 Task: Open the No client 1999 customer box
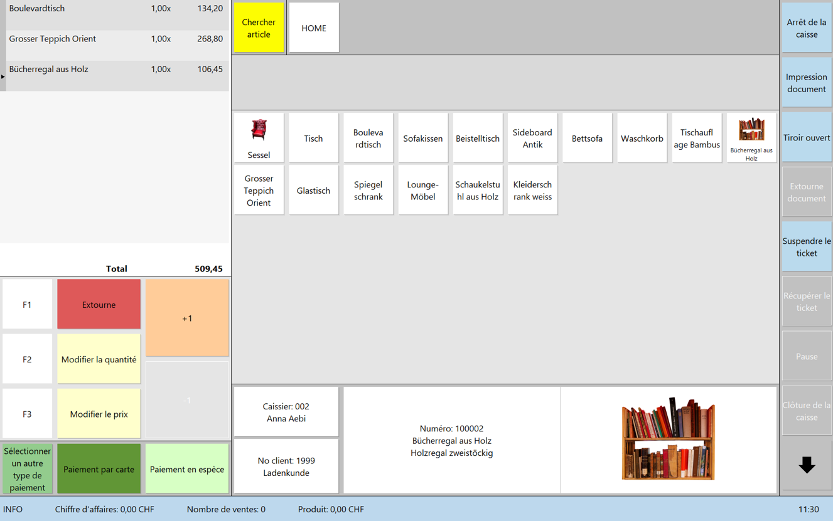(x=286, y=466)
